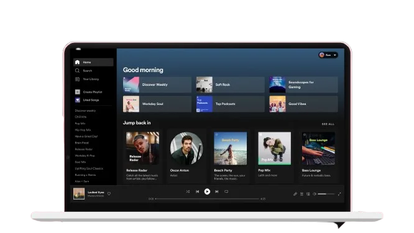Open connect to a device icon
The image size is (414, 233).
point(308,194)
